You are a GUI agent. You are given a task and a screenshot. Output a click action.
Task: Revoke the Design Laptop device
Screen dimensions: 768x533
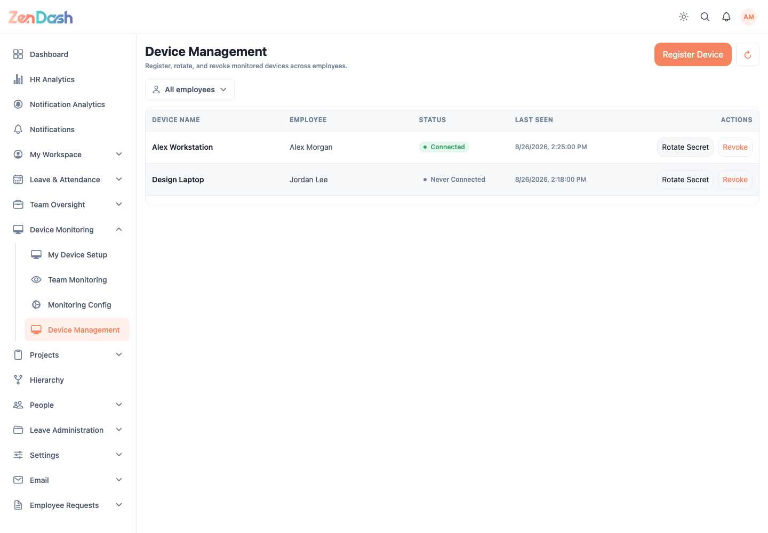click(x=735, y=180)
